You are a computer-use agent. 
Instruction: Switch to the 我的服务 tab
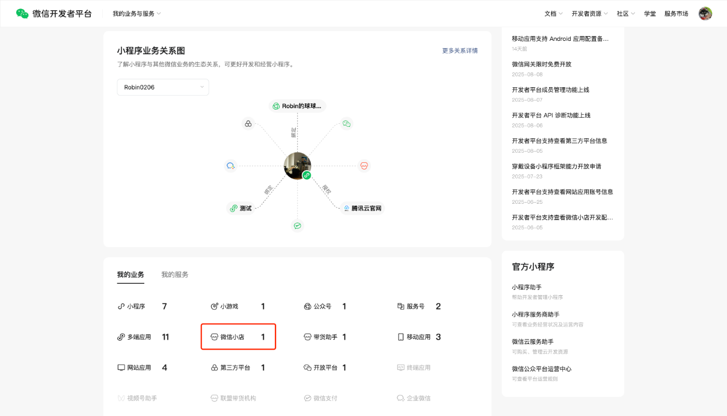[x=174, y=275]
